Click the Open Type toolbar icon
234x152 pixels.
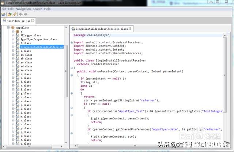tap(10, 14)
